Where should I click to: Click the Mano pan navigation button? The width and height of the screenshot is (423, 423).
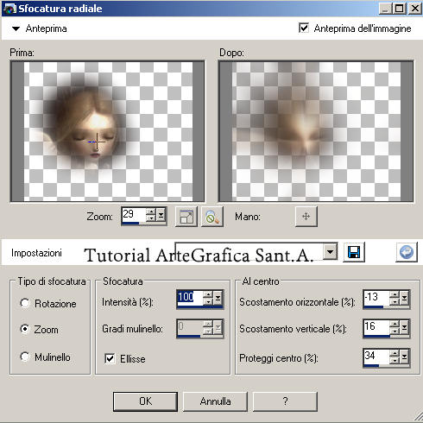click(306, 217)
